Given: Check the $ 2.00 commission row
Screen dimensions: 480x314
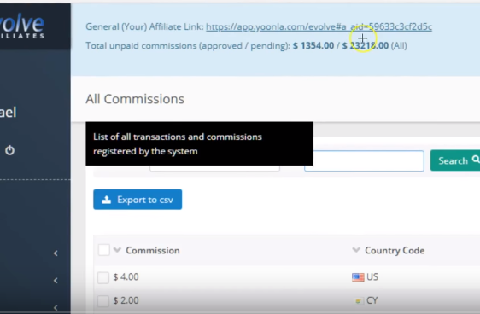Looking at the screenshot, I should (x=103, y=301).
